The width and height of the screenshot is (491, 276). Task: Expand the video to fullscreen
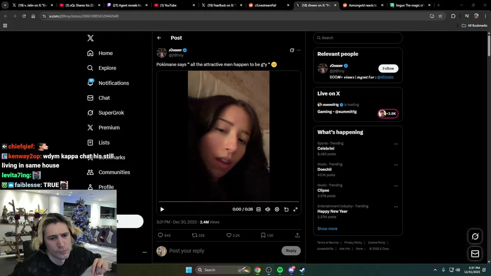(x=295, y=209)
